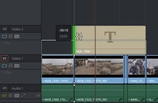Select the V1 destination control

point(4,58)
